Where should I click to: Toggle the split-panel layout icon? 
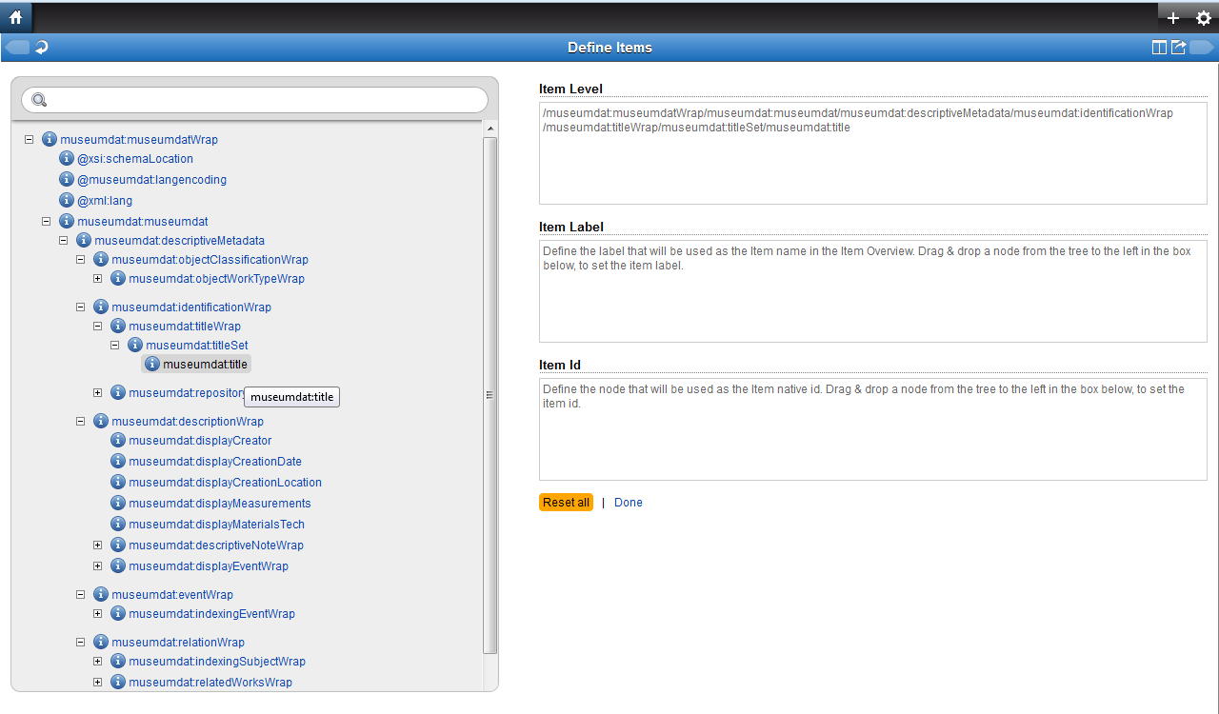click(1159, 48)
